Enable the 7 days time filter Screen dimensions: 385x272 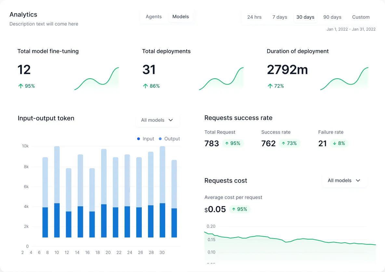pos(280,17)
